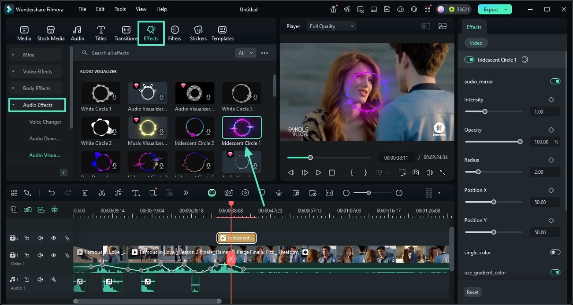
Task: Step back one frame in the player
Action: point(291,173)
